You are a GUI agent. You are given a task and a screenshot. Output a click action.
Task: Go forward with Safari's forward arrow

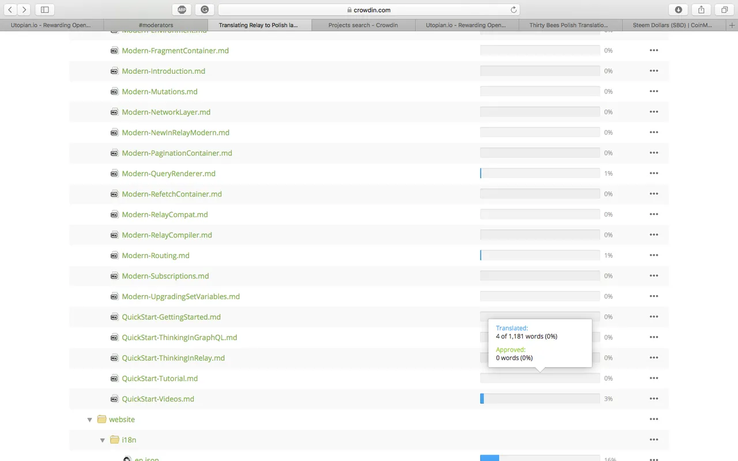(x=24, y=10)
